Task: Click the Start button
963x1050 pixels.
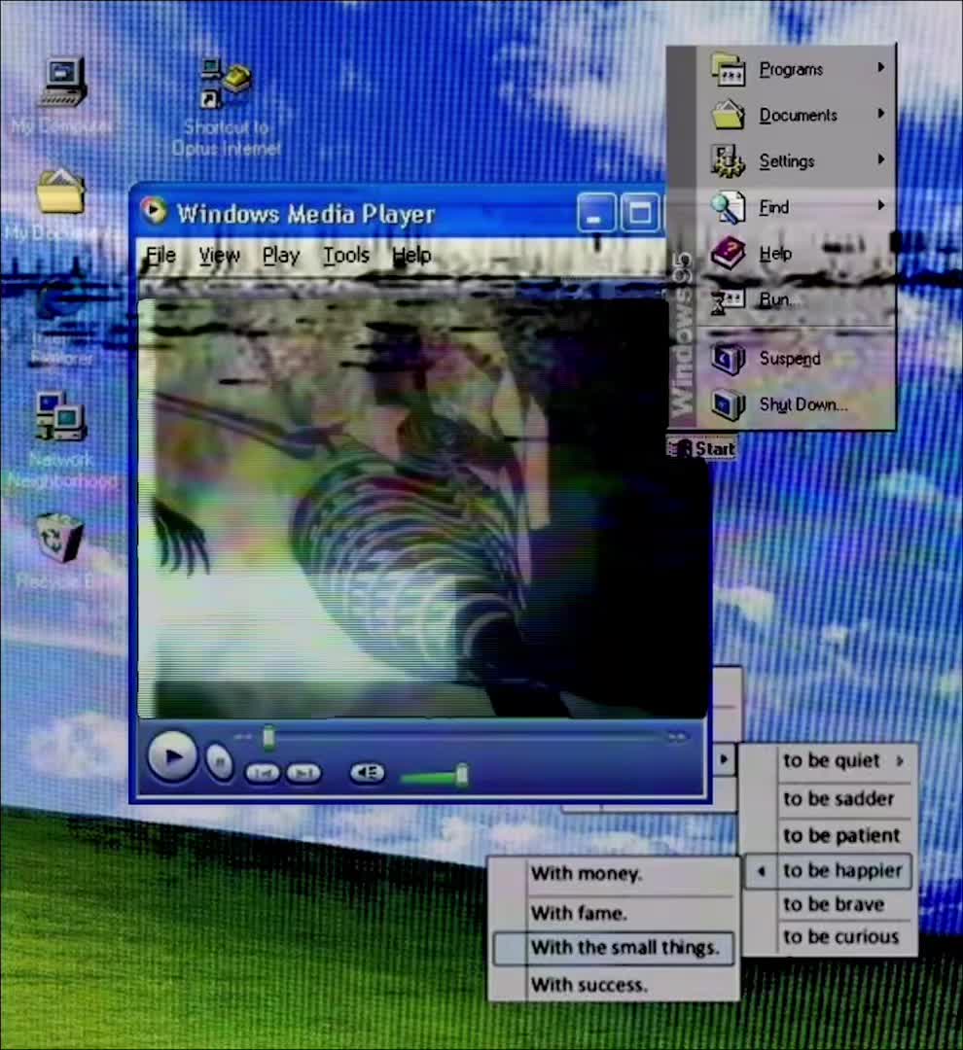Action: point(701,448)
